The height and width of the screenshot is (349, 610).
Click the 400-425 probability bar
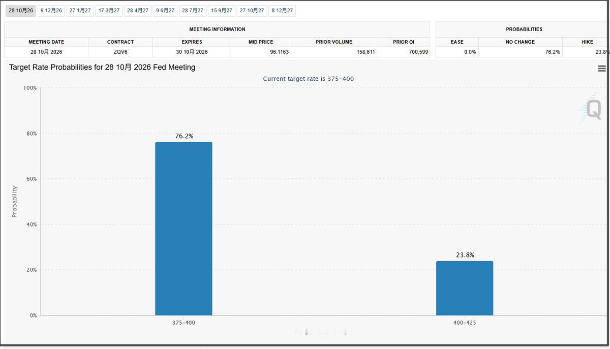(465, 288)
